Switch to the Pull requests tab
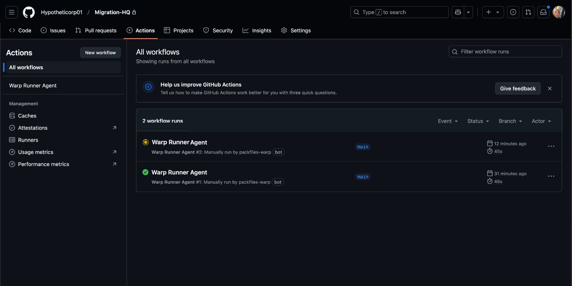The width and height of the screenshot is (572, 286). point(96,30)
